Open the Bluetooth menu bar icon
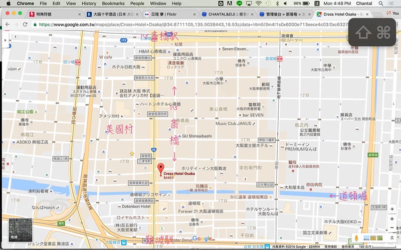Image resolution: width=401 pixels, height=250 pixels. [277, 3]
